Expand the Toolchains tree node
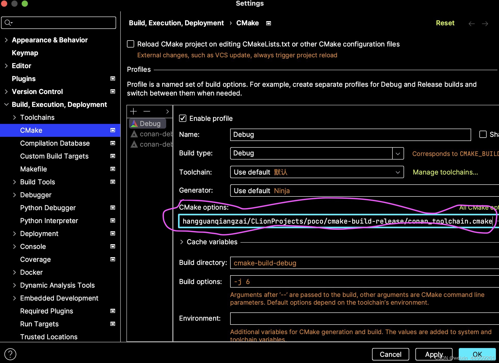 (x=14, y=117)
